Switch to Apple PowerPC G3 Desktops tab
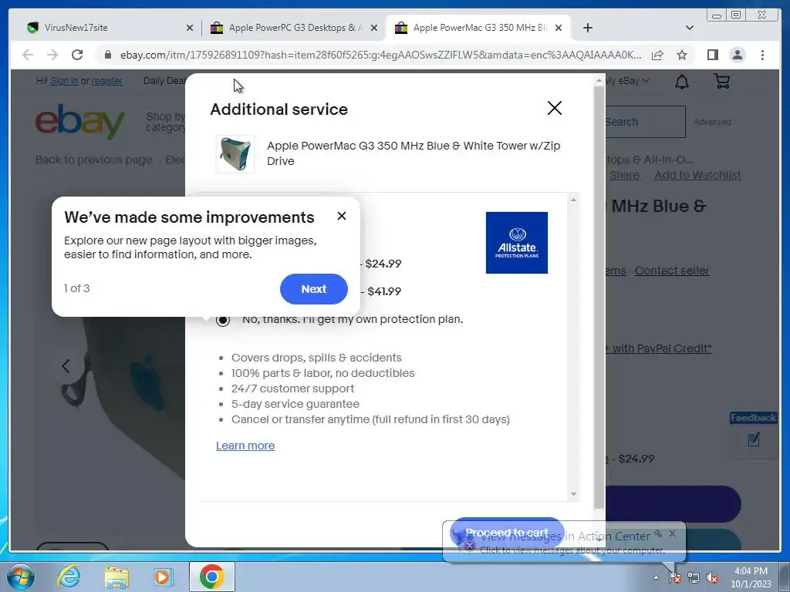Screen dimensions: 790x592 click(294, 28)
